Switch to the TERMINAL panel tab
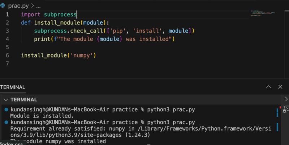The image size is (289, 145). tap(13, 87)
